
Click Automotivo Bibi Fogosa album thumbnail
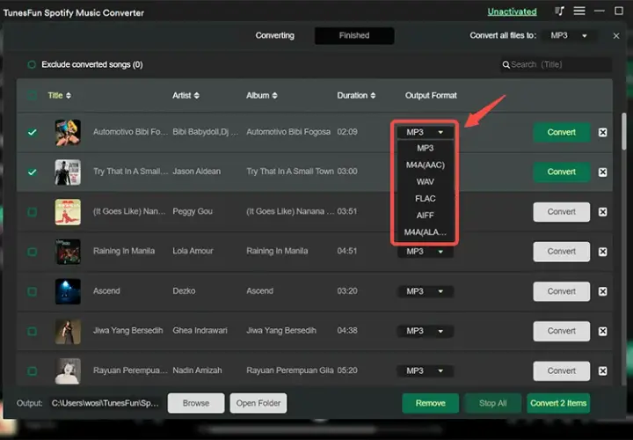[x=68, y=132]
